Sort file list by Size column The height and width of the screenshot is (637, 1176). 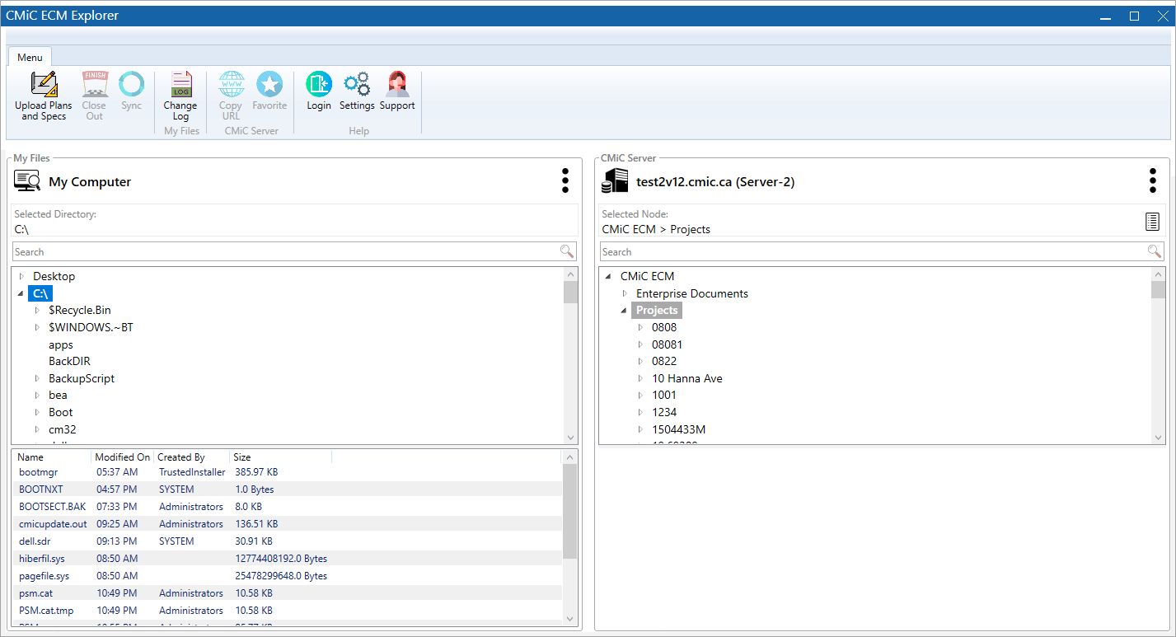pos(281,457)
